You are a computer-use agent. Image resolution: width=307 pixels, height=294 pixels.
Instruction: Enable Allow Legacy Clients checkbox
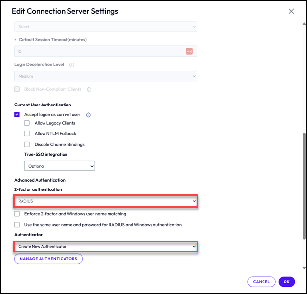pos(27,123)
